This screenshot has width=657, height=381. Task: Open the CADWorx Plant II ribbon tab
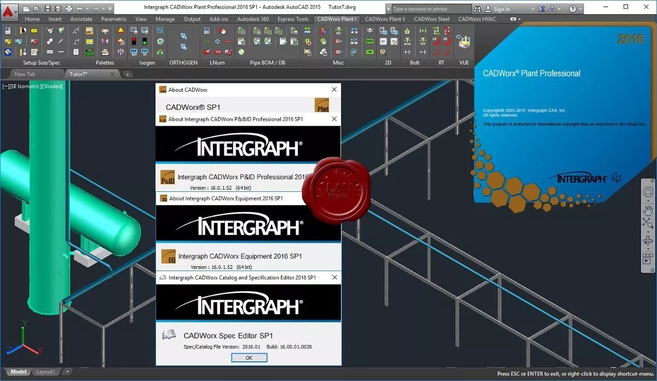[385, 19]
